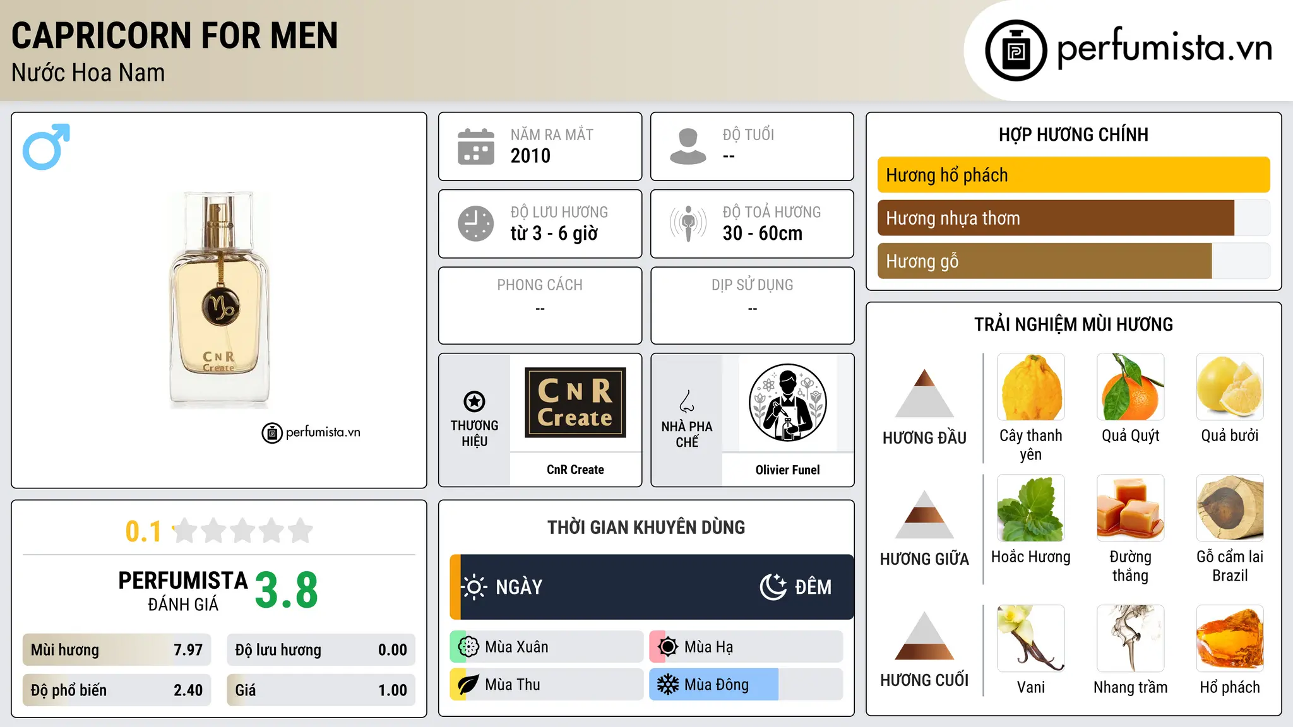Click the Hương giữa label
Image resolution: width=1293 pixels, height=727 pixels.
point(924,559)
